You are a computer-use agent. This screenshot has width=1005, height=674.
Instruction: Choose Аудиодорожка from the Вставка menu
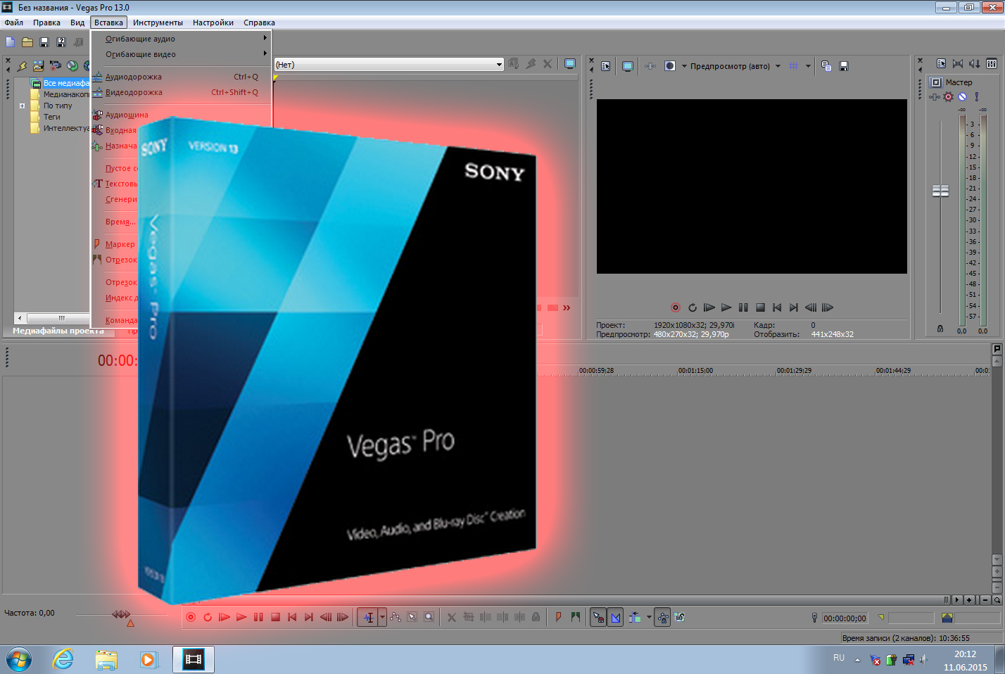click(181, 77)
